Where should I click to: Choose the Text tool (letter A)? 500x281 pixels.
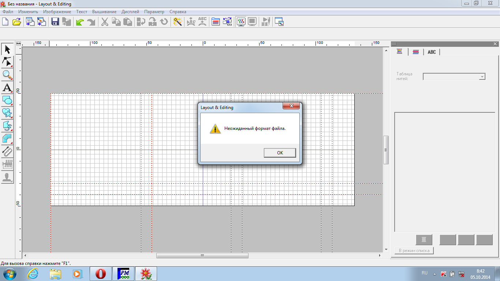(7, 88)
